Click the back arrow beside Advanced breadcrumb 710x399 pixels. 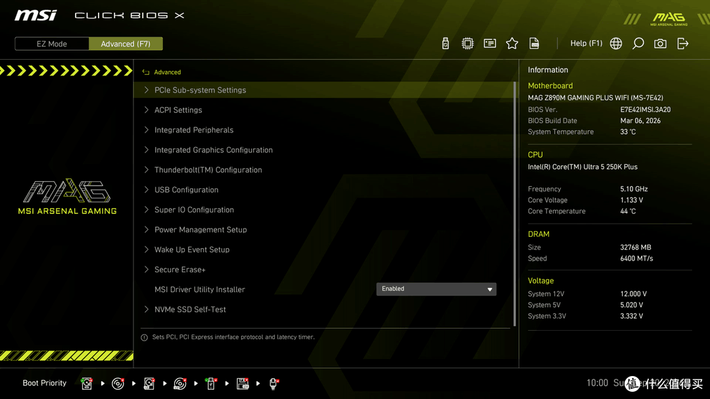(146, 72)
